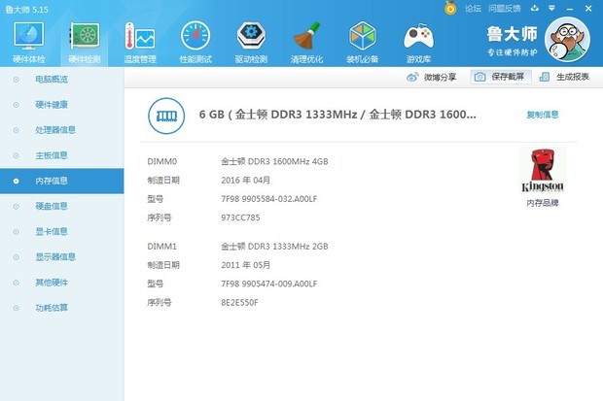
Task: Click 复制信息 copy info link
Action: tap(543, 115)
